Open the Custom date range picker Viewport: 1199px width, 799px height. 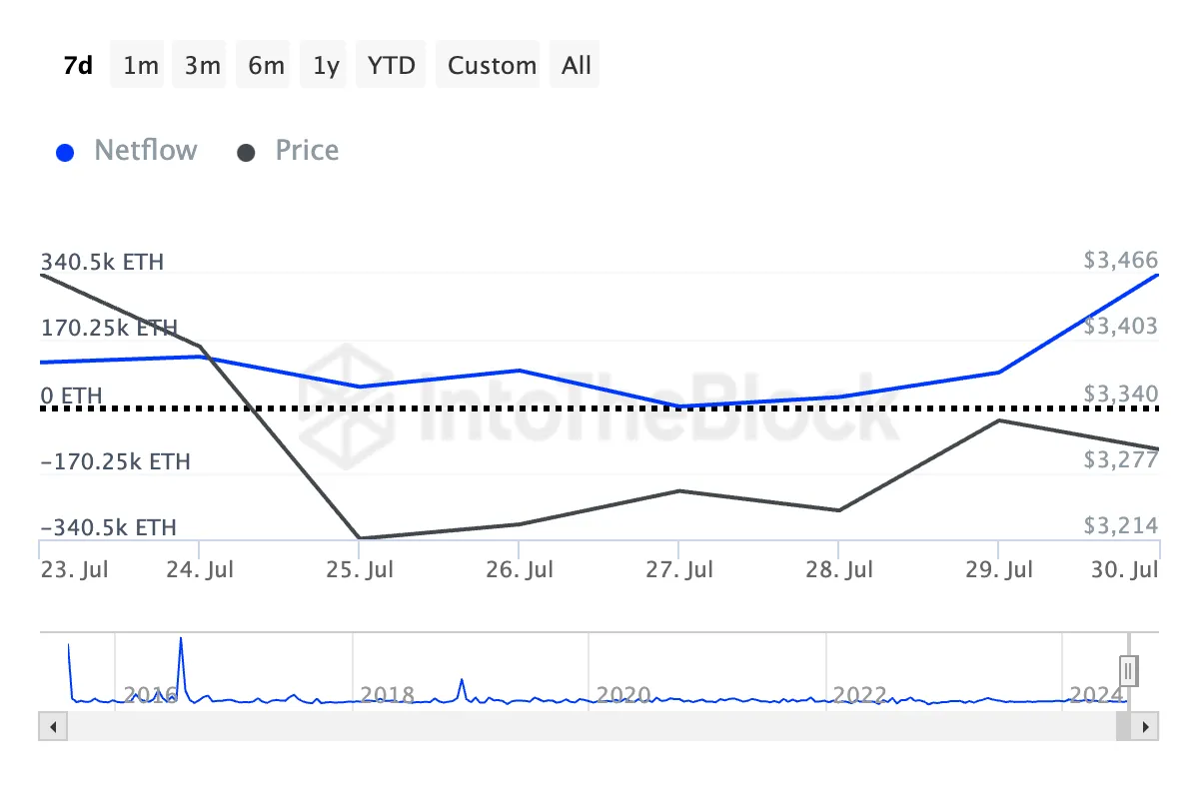click(489, 64)
